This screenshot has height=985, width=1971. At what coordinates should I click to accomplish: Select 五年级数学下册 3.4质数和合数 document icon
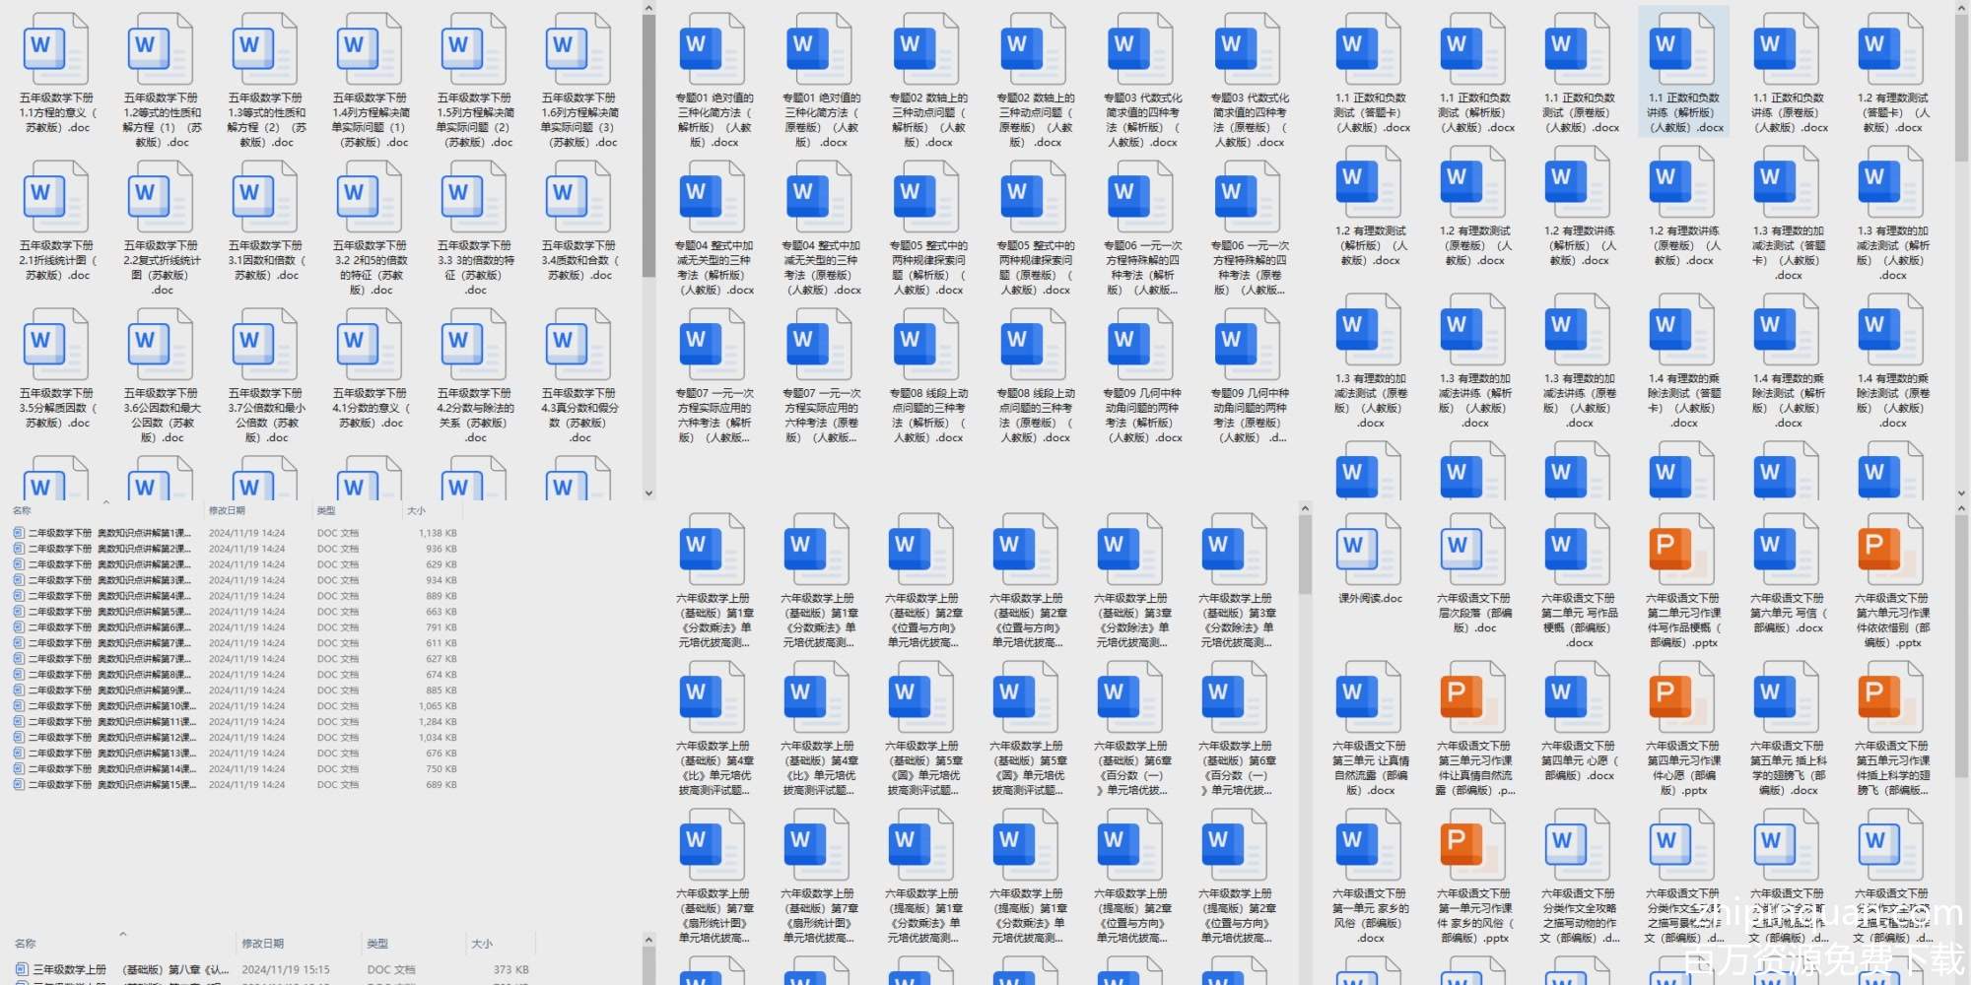(x=578, y=197)
